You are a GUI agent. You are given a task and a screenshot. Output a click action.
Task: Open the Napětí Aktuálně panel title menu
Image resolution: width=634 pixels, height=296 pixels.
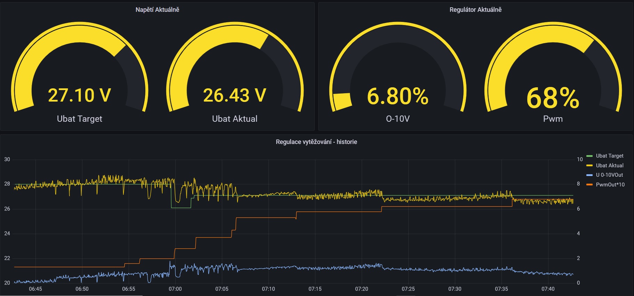tap(157, 10)
